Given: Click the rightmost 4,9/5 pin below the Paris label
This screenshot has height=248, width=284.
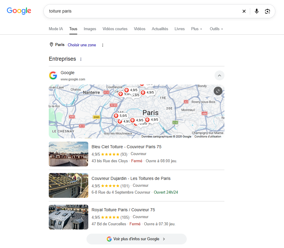Looking at the screenshot, I should (x=152, y=120).
